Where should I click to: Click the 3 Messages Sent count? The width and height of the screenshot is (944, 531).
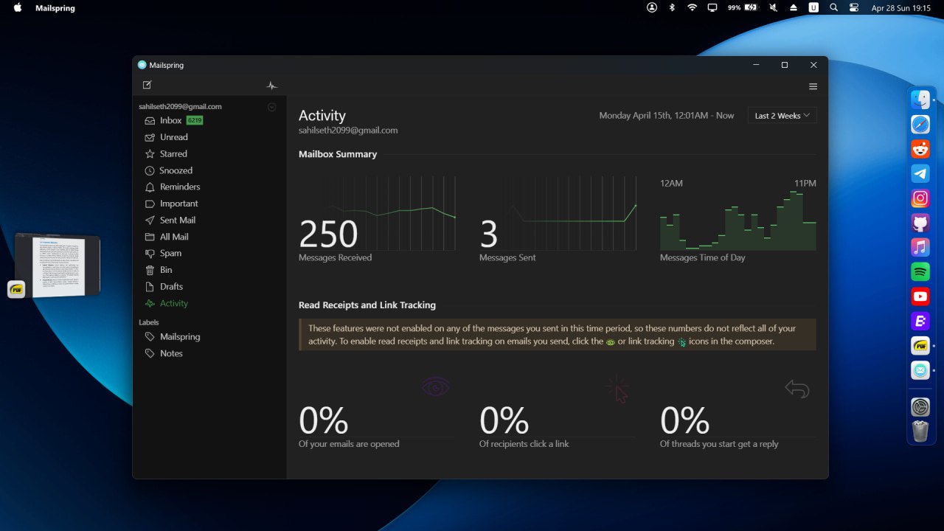[488, 235]
